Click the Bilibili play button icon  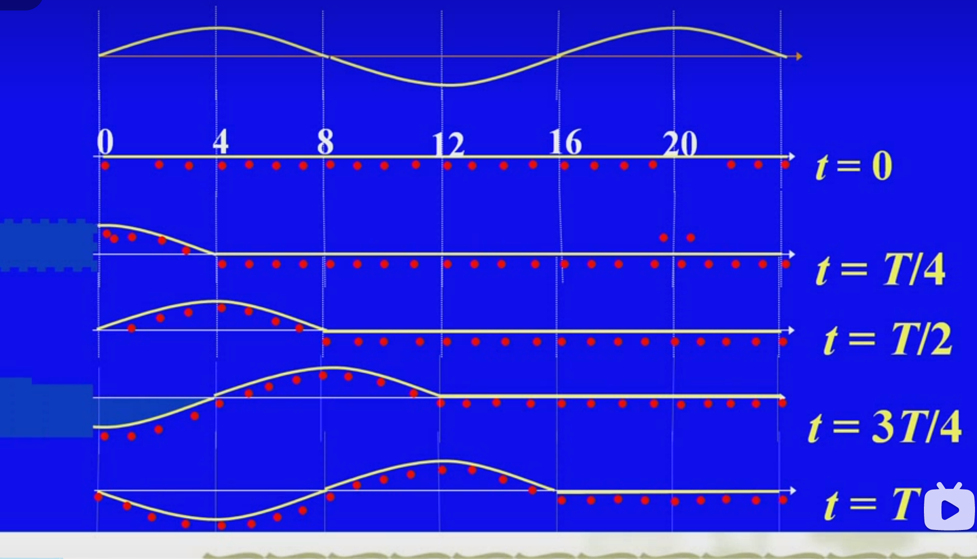949,509
